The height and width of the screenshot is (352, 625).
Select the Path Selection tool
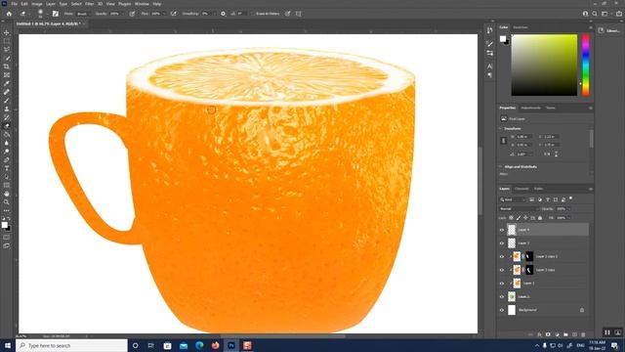pyautogui.click(x=7, y=176)
